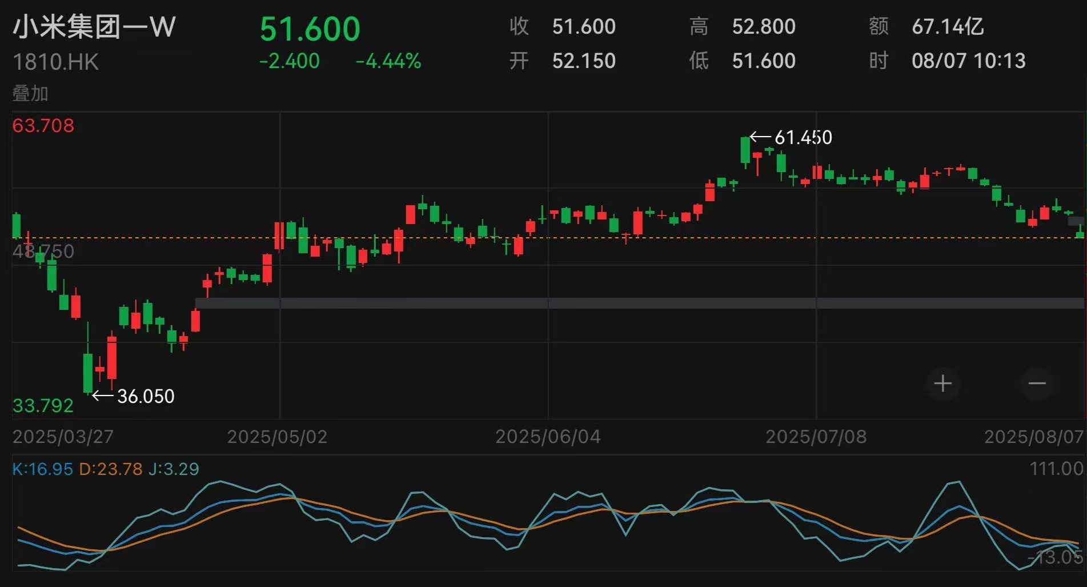Click the 高 high value 52.800

coord(764,27)
